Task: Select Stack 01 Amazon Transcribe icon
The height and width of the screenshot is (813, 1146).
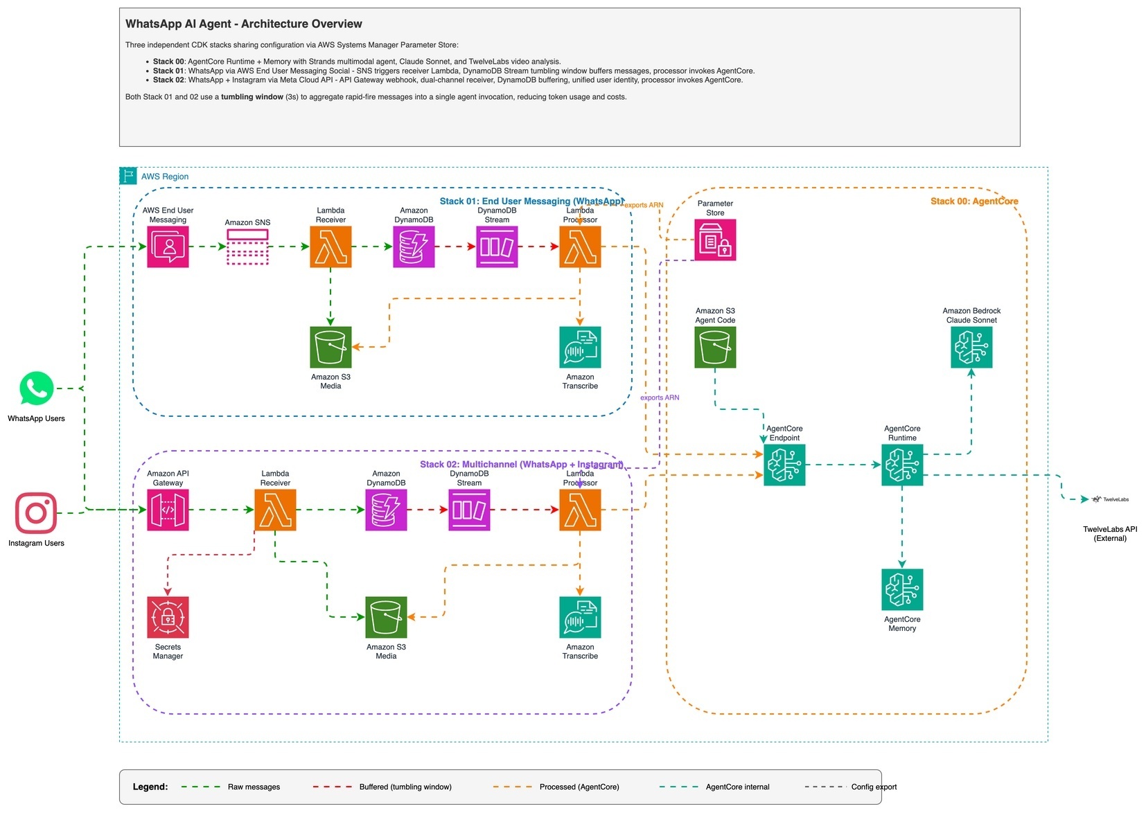Action: coord(580,347)
